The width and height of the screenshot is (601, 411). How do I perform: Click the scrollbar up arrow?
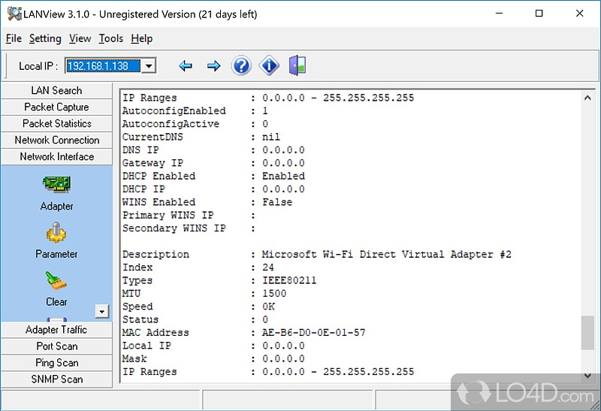click(587, 98)
